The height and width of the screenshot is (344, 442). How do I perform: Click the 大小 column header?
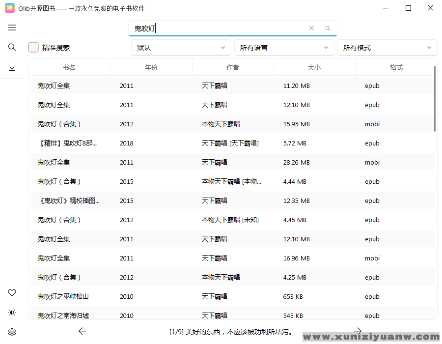(314, 67)
